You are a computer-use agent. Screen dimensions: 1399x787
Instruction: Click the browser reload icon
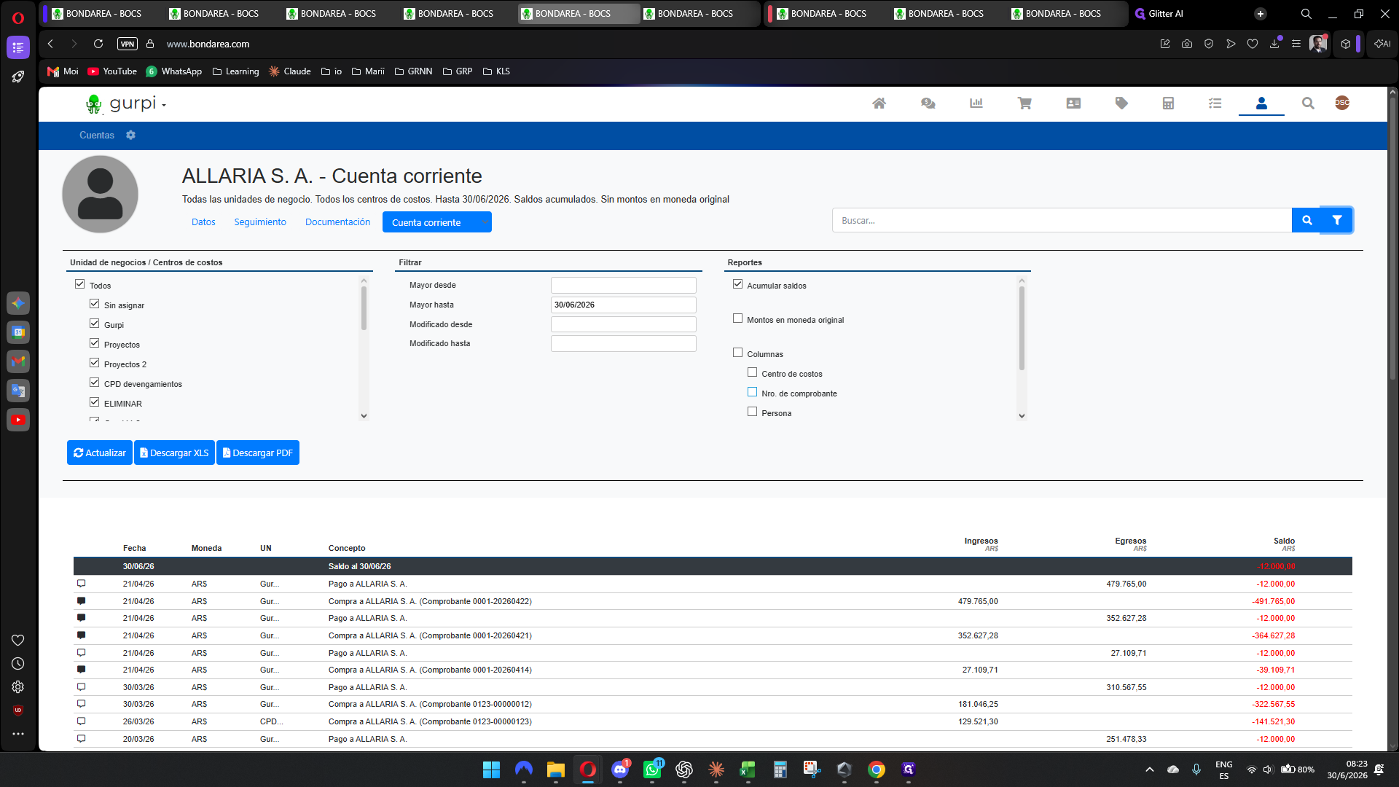click(98, 44)
